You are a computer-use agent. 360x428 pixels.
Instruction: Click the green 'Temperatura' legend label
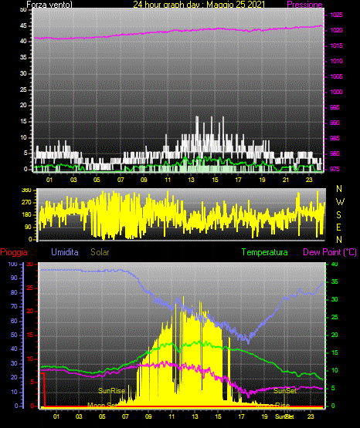265,252
